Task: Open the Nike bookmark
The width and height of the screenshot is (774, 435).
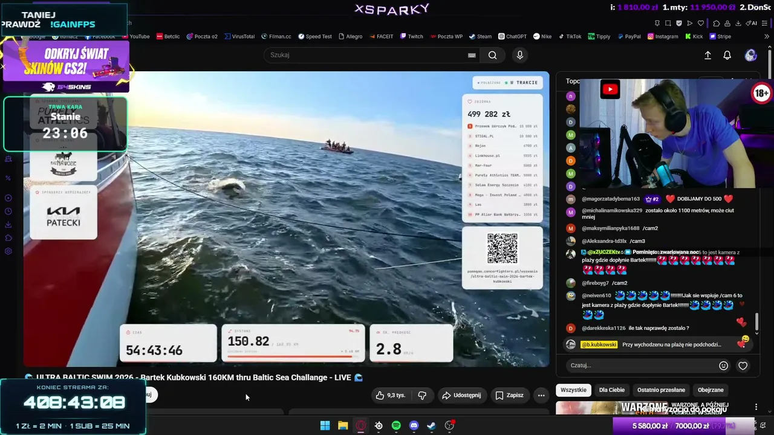Action: pos(542,36)
